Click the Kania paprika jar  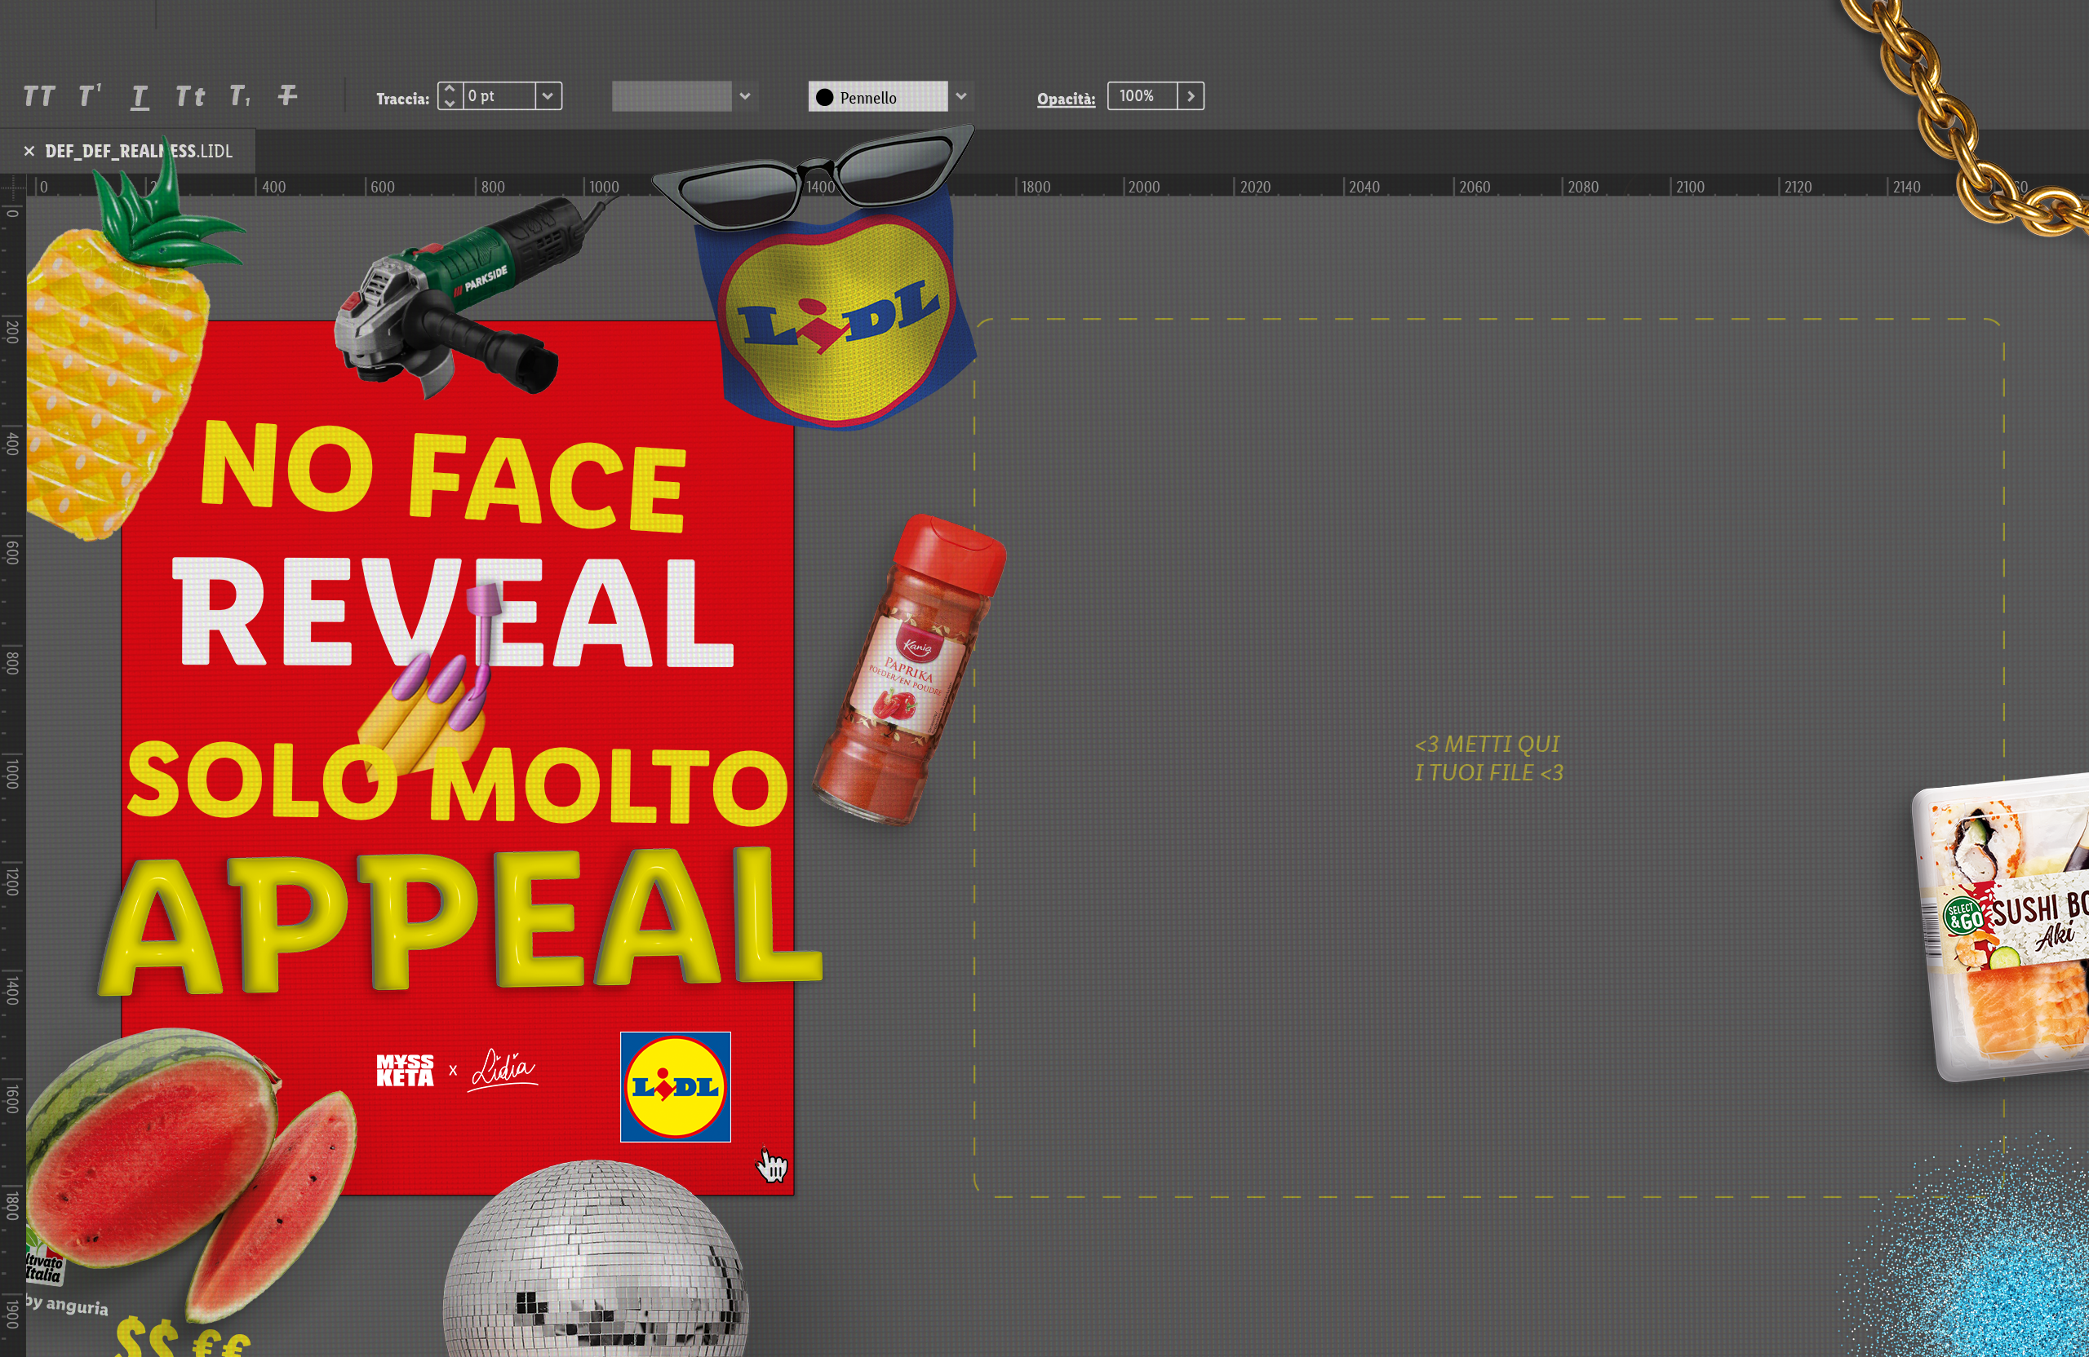point(908,671)
